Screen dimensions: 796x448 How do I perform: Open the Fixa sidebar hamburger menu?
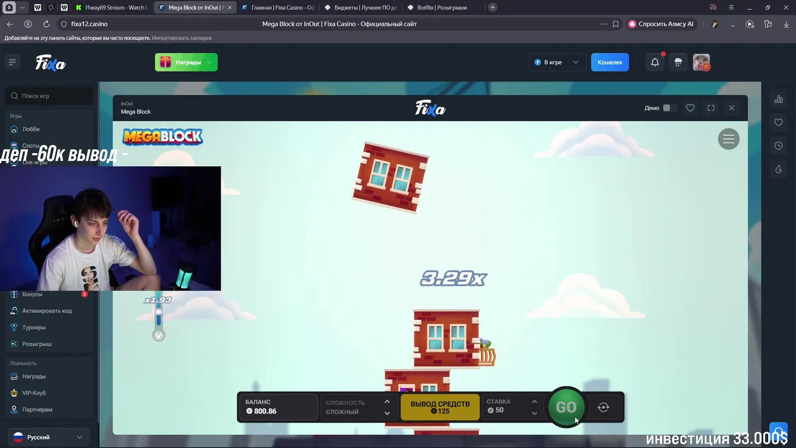click(x=12, y=62)
